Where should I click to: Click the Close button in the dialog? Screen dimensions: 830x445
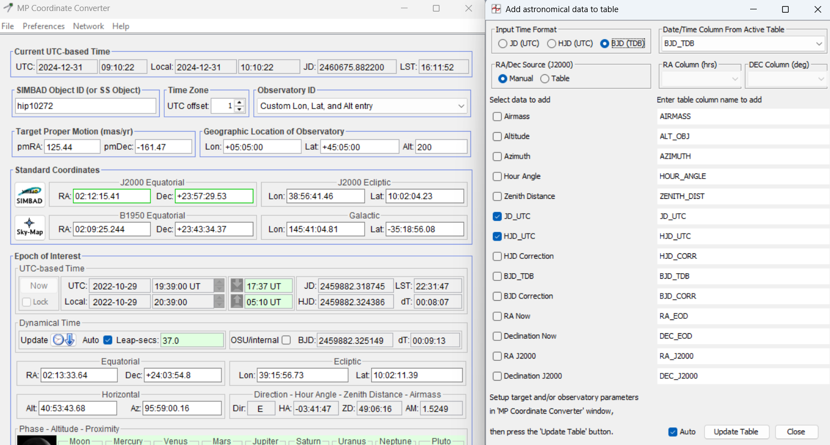click(796, 432)
